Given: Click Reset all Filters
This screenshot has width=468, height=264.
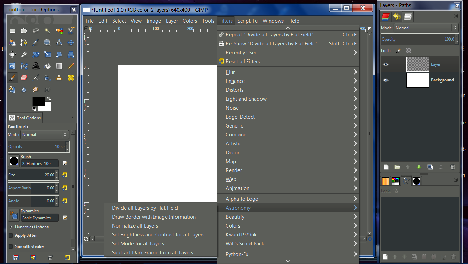Looking at the screenshot, I should click(x=288, y=62).
